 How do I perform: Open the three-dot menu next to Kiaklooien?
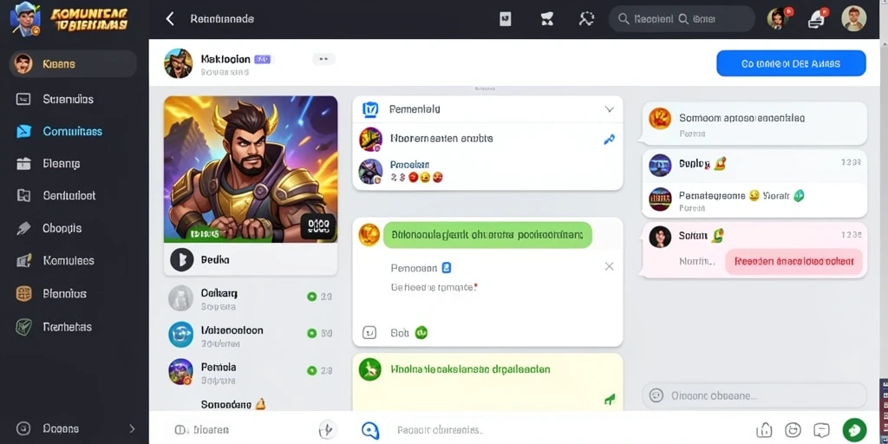click(323, 59)
